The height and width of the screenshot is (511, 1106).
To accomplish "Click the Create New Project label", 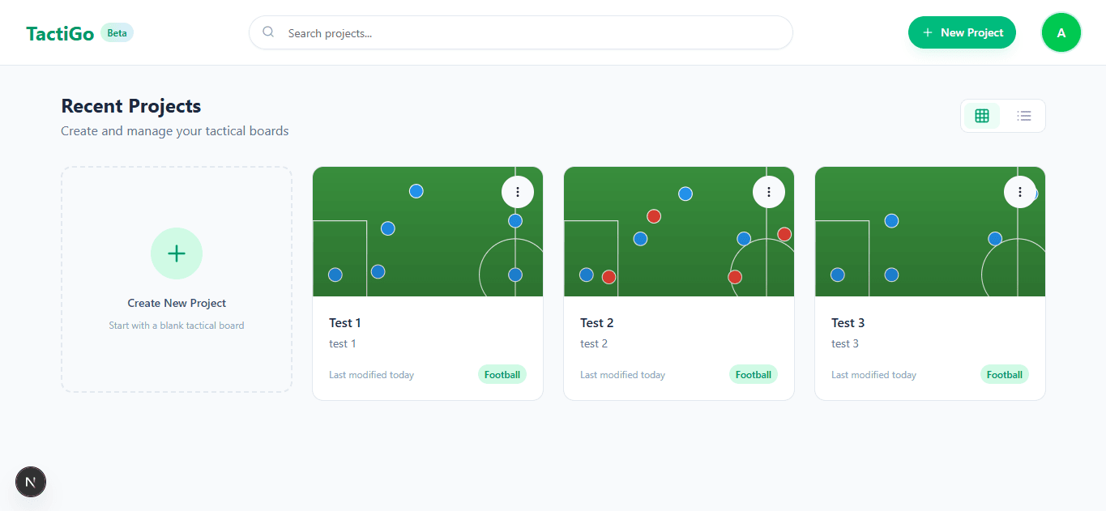I will 177,303.
